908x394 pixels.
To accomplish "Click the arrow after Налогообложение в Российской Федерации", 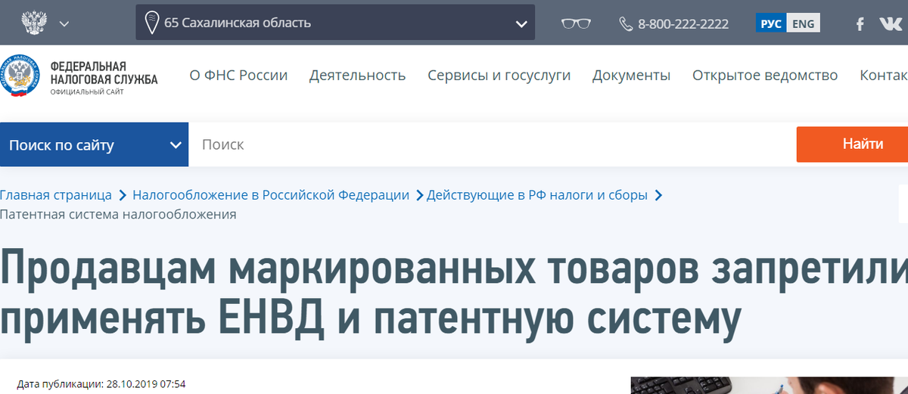I will click(418, 195).
